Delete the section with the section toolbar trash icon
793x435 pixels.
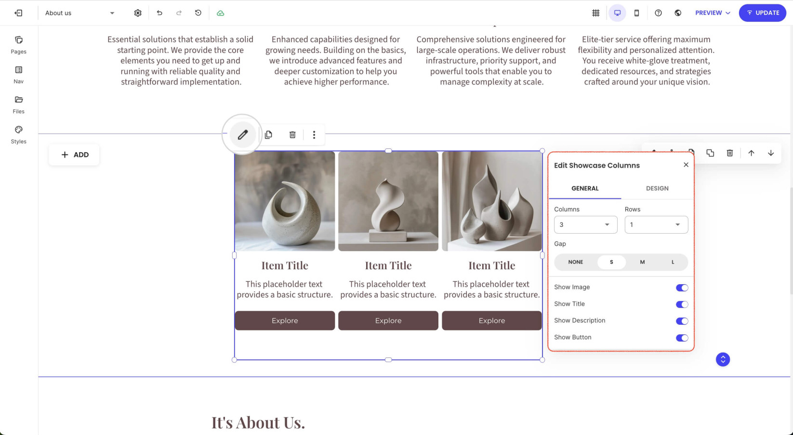[730, 153]
